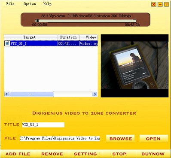Click the 00:00:50 elapsed time label

click(40, 24)
